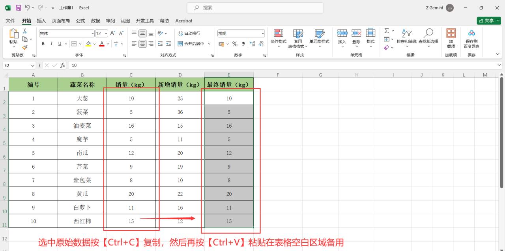The width and height of the screenshot is (505, 251).
Task: Apply percent style to the cell
Action: pyautogui.click(x=235, y=44)
